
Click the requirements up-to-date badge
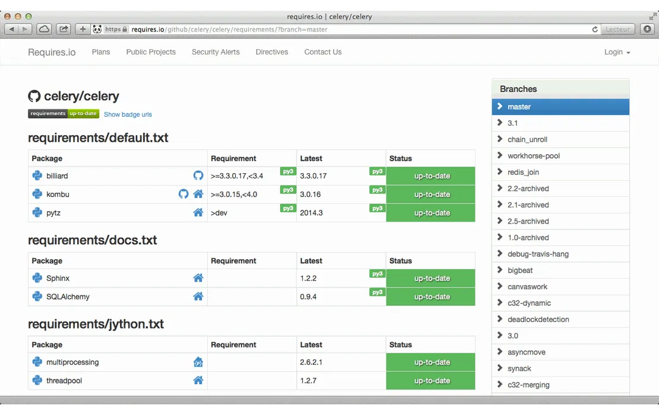64,114
